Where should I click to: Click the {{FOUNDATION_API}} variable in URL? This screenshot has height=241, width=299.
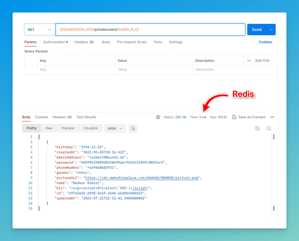(x=77, y=30)
